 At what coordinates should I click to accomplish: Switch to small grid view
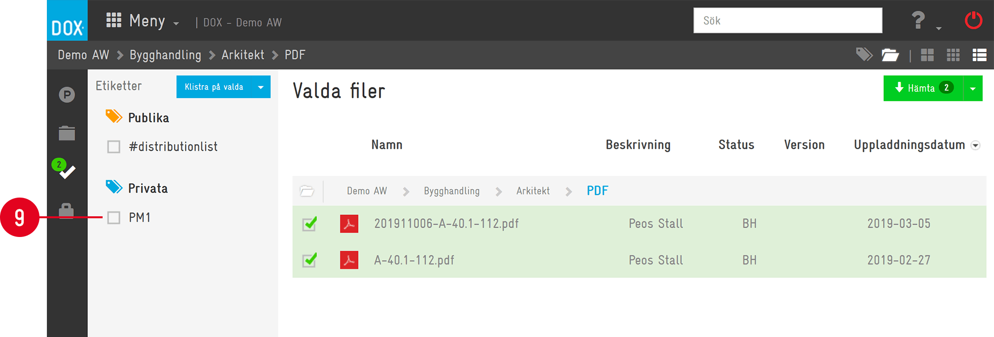coord(953,55)
